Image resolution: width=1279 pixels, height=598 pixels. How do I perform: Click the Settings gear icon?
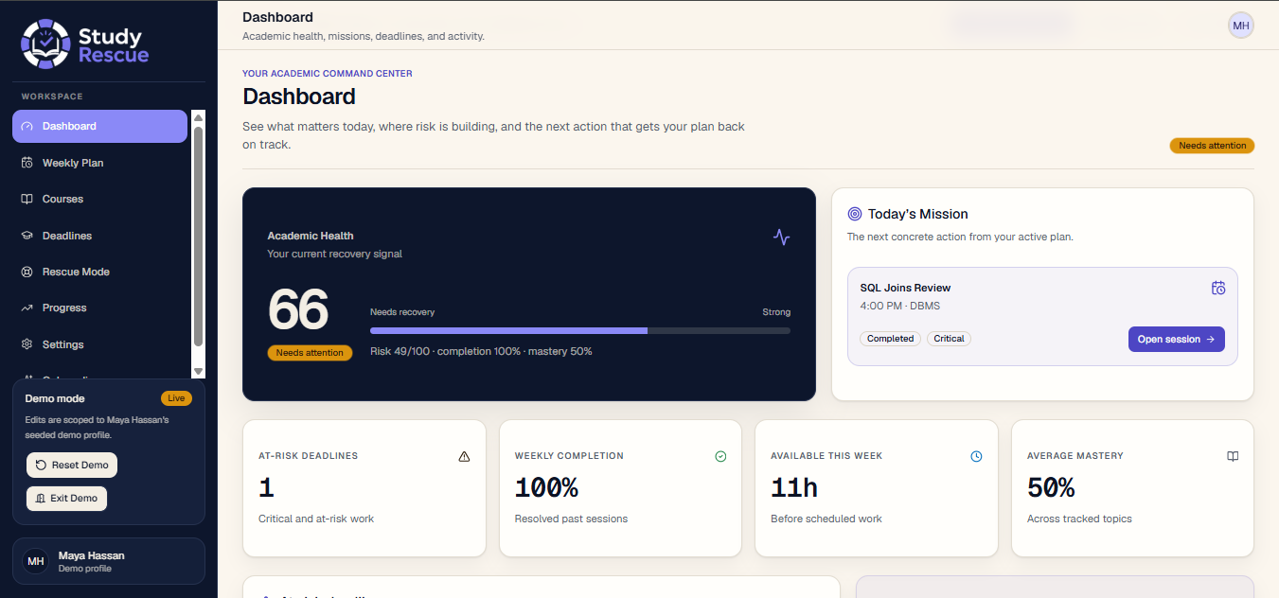27,344
